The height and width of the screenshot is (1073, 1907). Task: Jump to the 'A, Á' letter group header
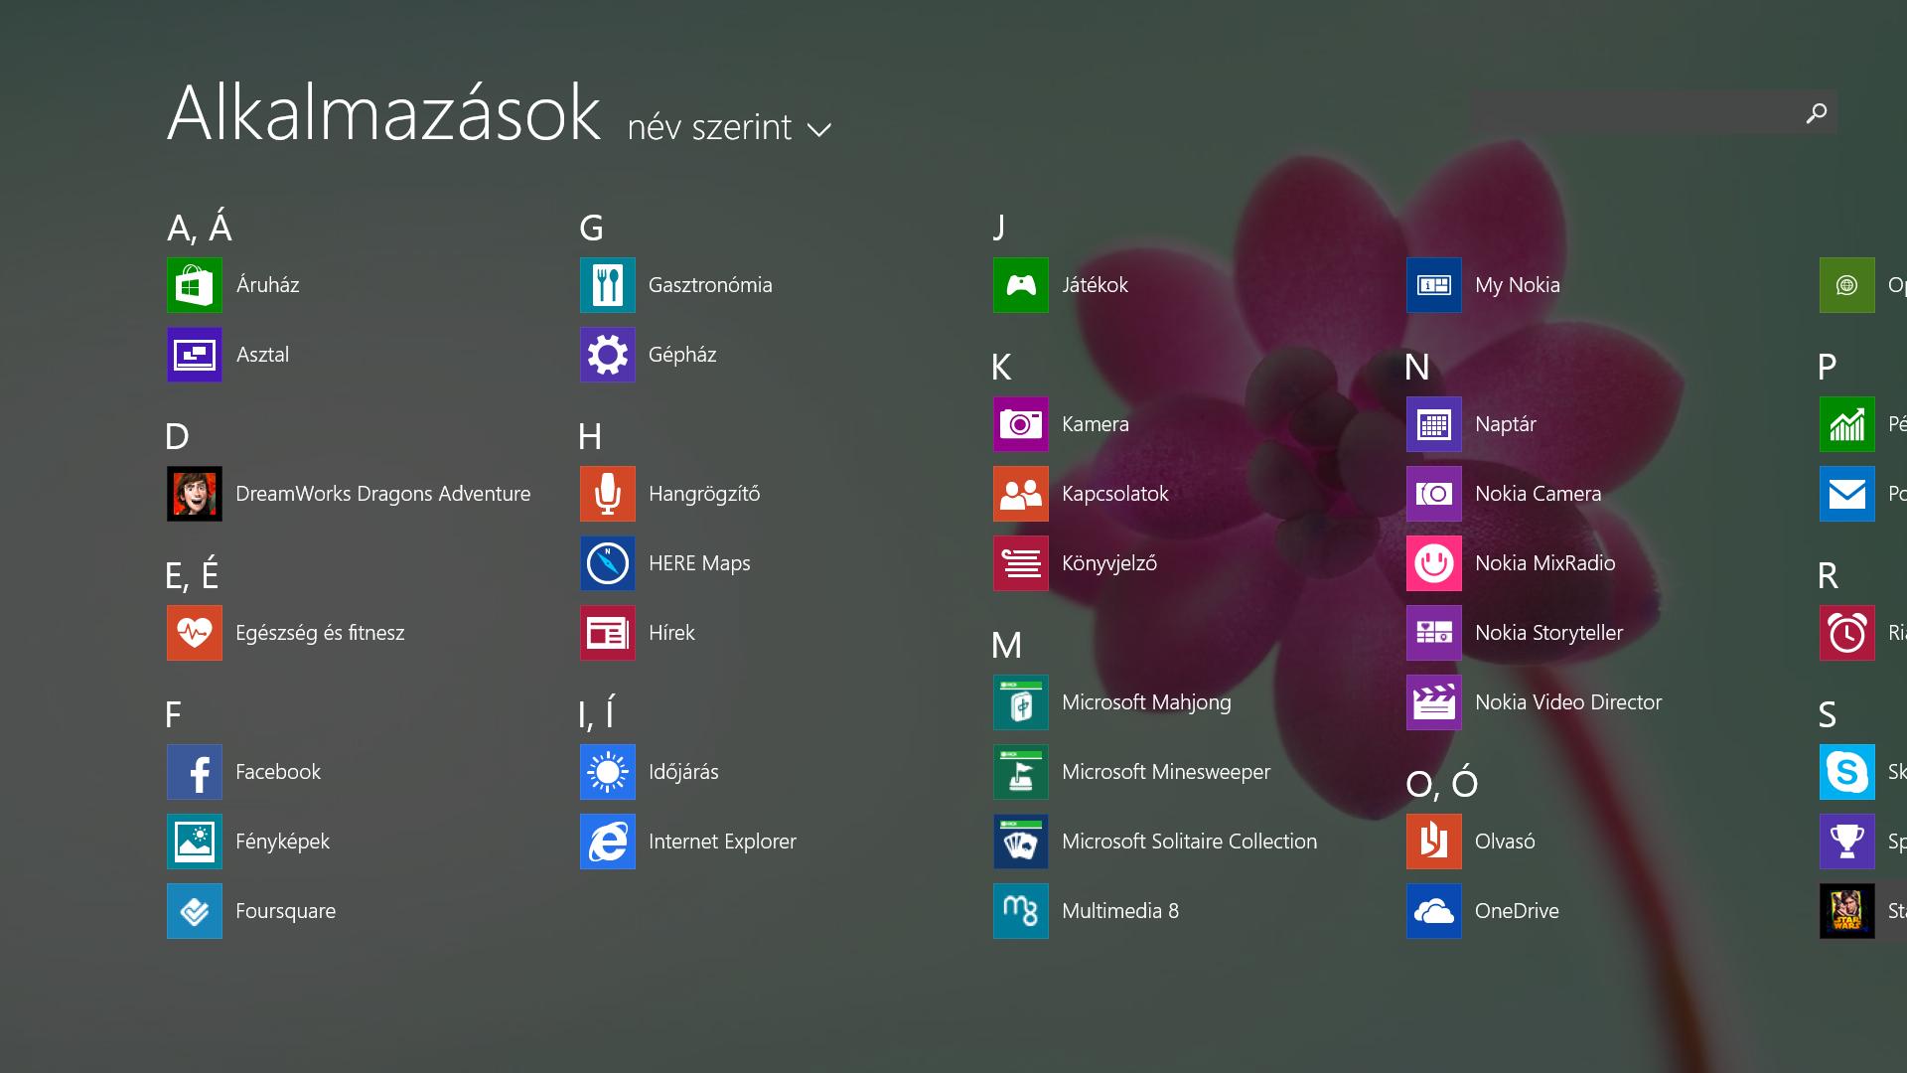click(x=200, y=228)
